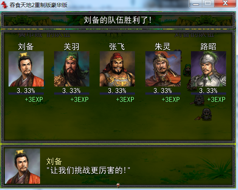The width and height of the screenshot is (238, 190).
Task: Select Zhu Ling's helmeted portrait
Action: [x=163, y=69]
